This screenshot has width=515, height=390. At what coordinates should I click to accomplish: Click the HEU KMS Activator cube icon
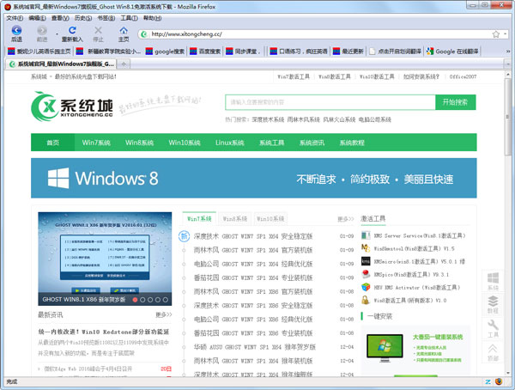click(x=366, y=287)
